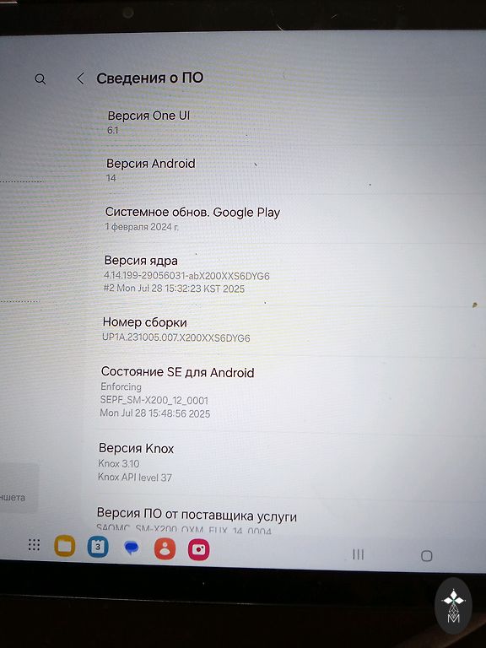The width and height of the screenshot is (486, 648).
Task: Open the pink Camera app icon
Action: pyautogui.click(x=199, y=550)
